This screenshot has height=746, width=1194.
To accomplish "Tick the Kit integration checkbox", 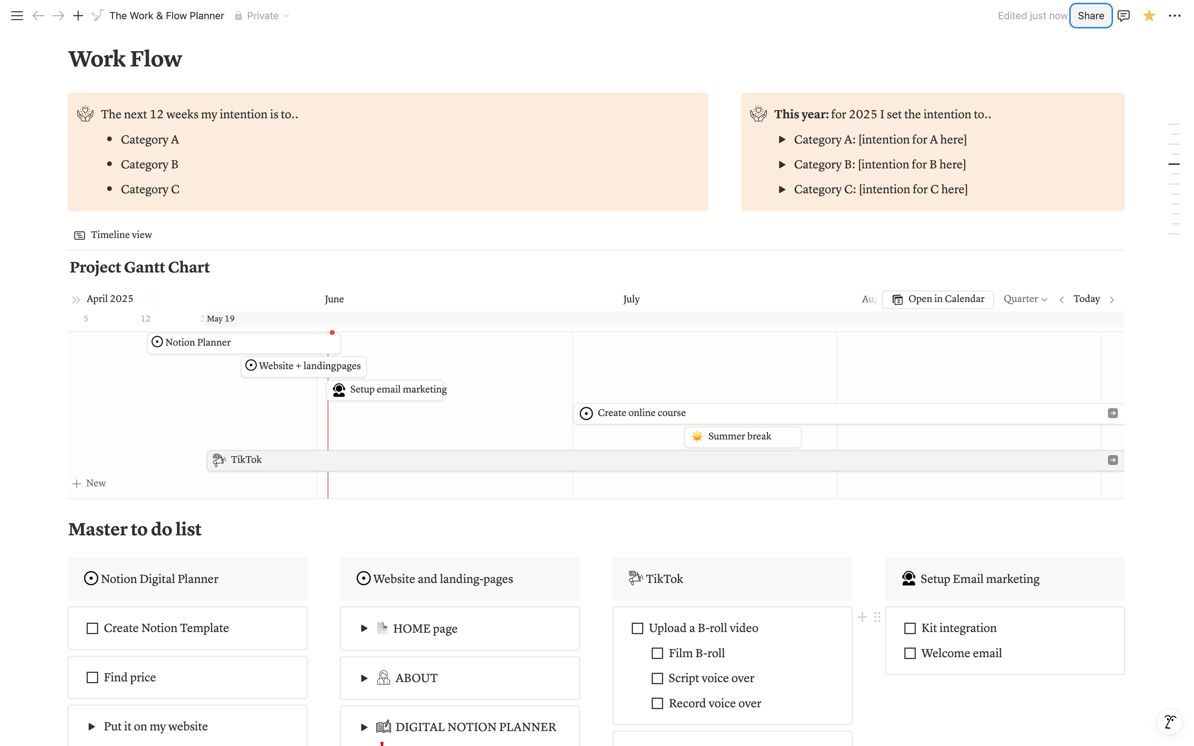I will [x=909, y=628].
